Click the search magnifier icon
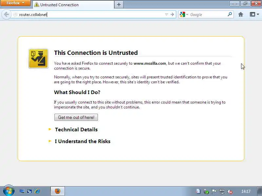The height and width of the screenshot is (196, 262). (230, 14)
